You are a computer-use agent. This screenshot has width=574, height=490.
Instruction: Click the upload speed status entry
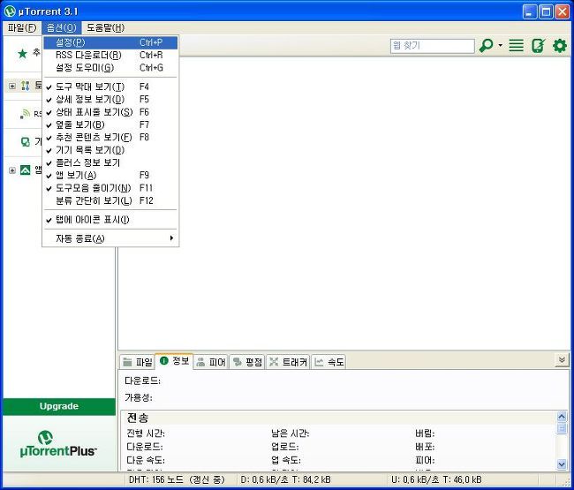coord(436,479)
